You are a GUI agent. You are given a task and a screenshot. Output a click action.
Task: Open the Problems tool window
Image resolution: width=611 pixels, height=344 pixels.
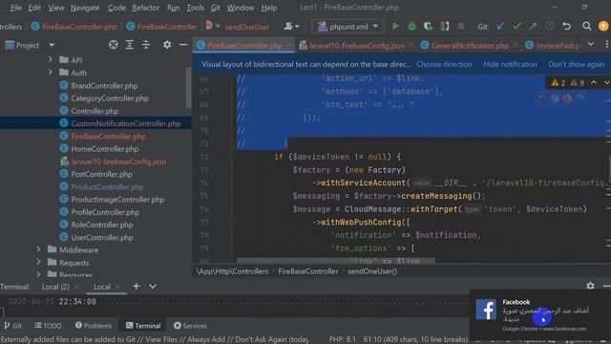coord(94,326)
